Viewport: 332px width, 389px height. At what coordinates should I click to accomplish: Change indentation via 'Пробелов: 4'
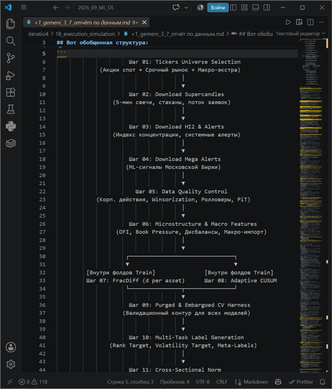(175, 382)
